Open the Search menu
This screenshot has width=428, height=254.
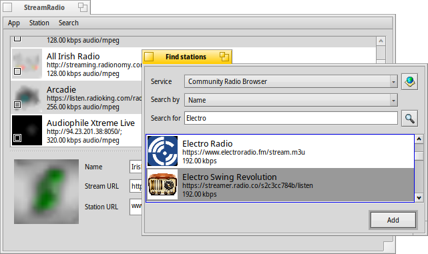point(69,23)
